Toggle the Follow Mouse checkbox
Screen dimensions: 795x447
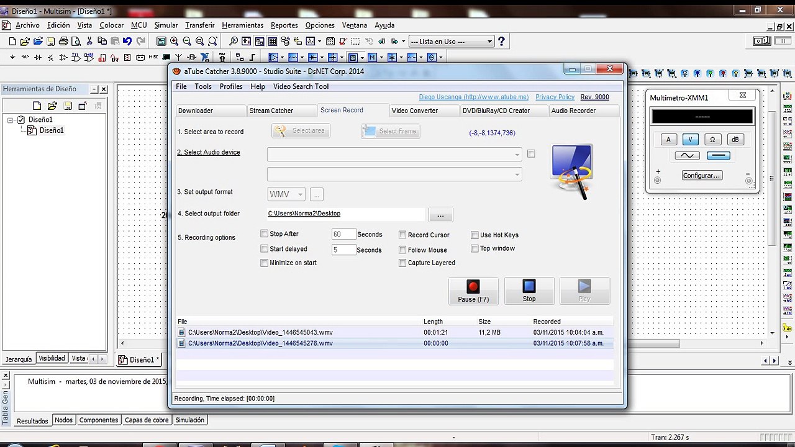coord(402,250)
